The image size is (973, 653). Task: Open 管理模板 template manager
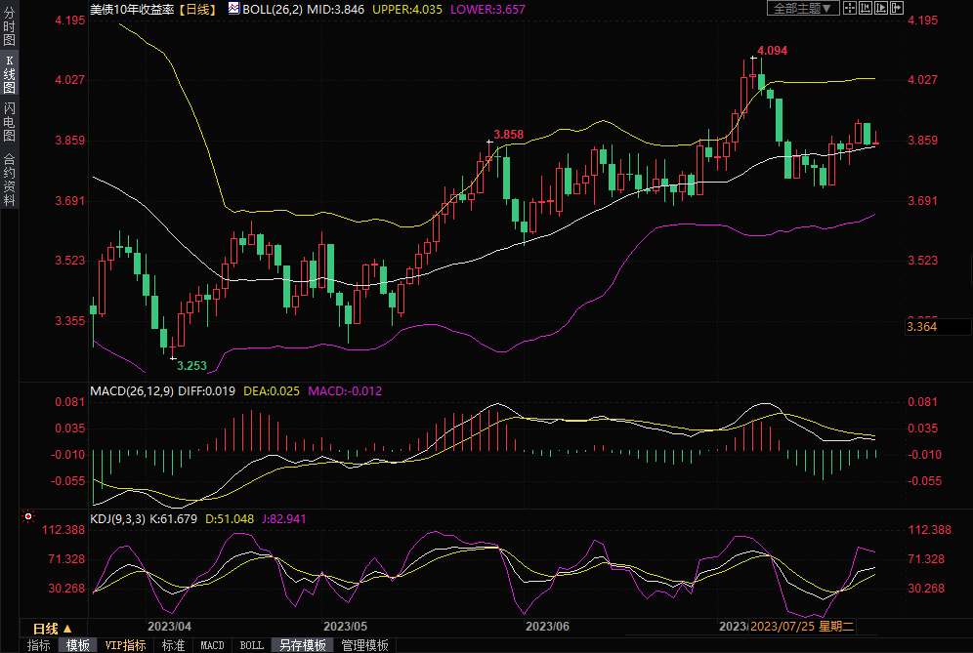click(x=364, y=645)
